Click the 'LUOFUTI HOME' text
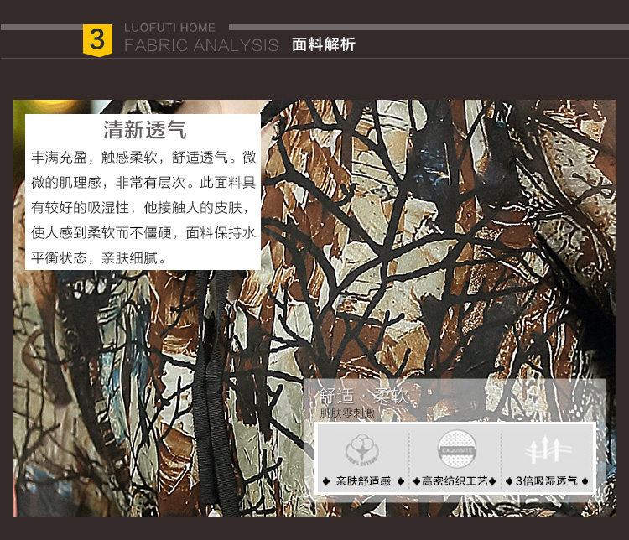Image resolution: width=629 pixels, height=540 pixels. pos(169,28)
